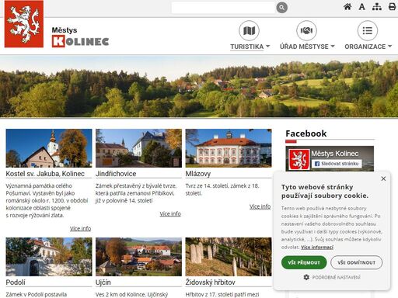Open the Kostel sv. Jakuba photo
The image size is (398, 298).
(49, 148)
